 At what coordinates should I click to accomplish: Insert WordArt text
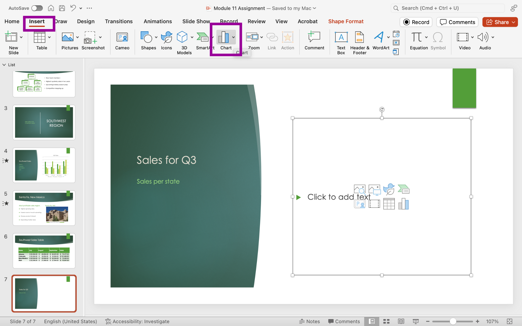point(379,37)
